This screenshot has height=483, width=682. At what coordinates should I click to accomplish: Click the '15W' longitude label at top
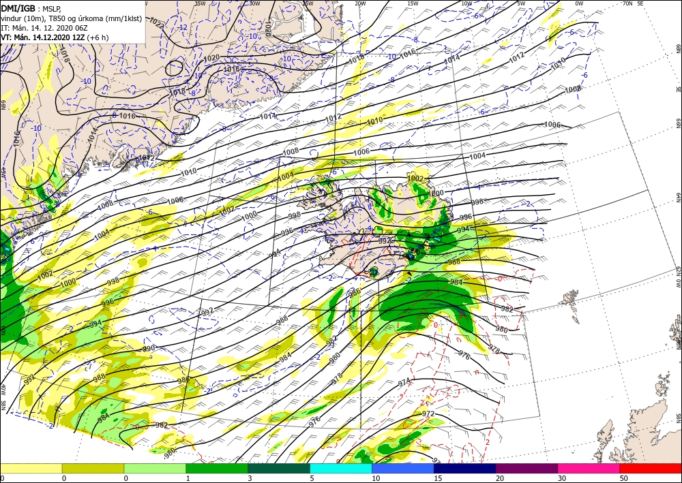tap(413, 3)
